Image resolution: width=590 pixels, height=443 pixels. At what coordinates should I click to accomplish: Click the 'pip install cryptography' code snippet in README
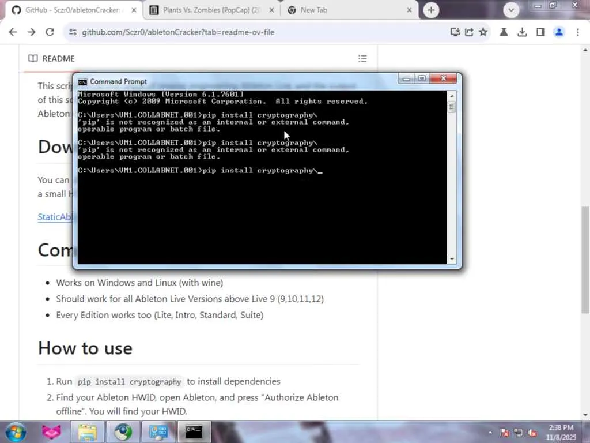point(130,382)
